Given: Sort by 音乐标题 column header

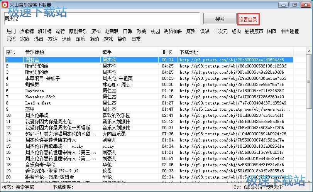Looking at the screenshot, I should coord(61,52).
